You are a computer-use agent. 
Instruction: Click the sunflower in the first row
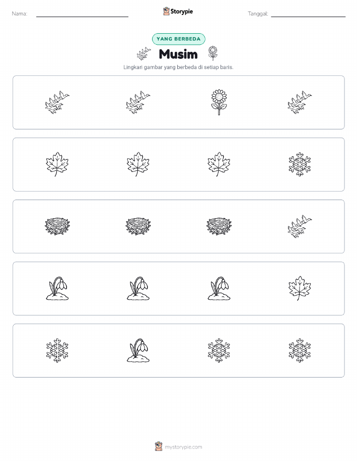219,103
